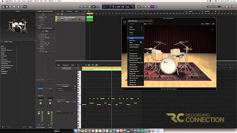Click the Stop transport button
The height and width of the screenshot is (133, 237).
pyautogui.click(x=90, y=7)
